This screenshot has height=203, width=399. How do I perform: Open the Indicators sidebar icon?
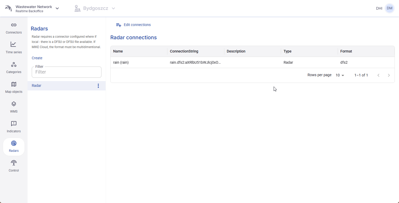(14, 124)
